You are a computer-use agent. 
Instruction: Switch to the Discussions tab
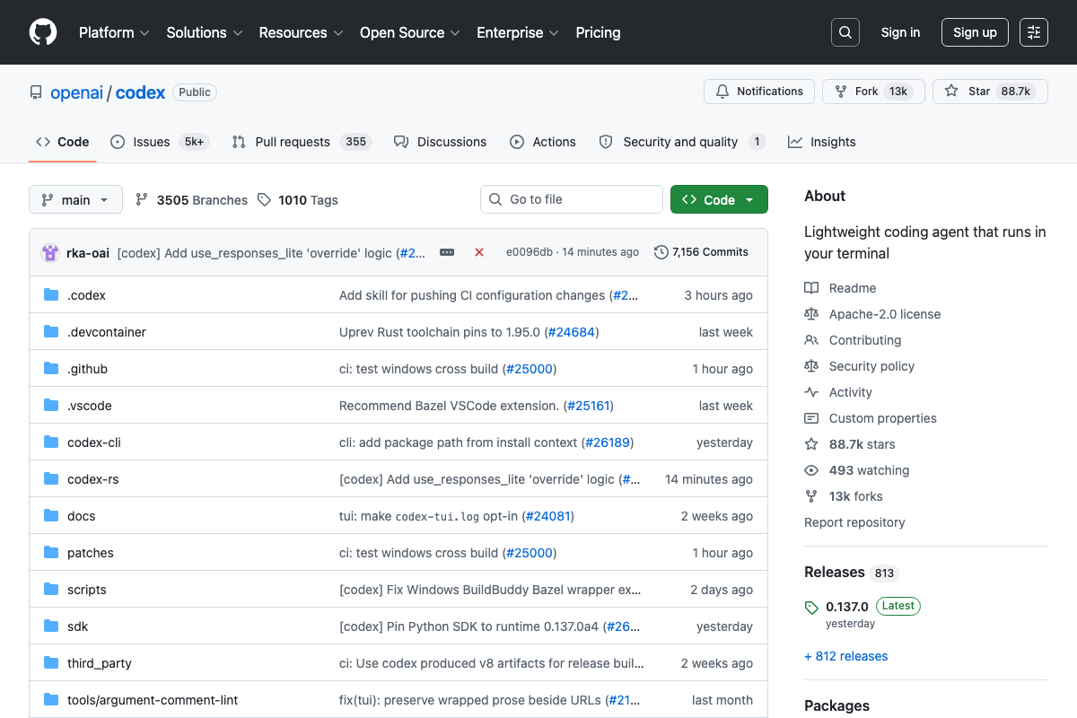pyautogui.click(x=440, y=142)
